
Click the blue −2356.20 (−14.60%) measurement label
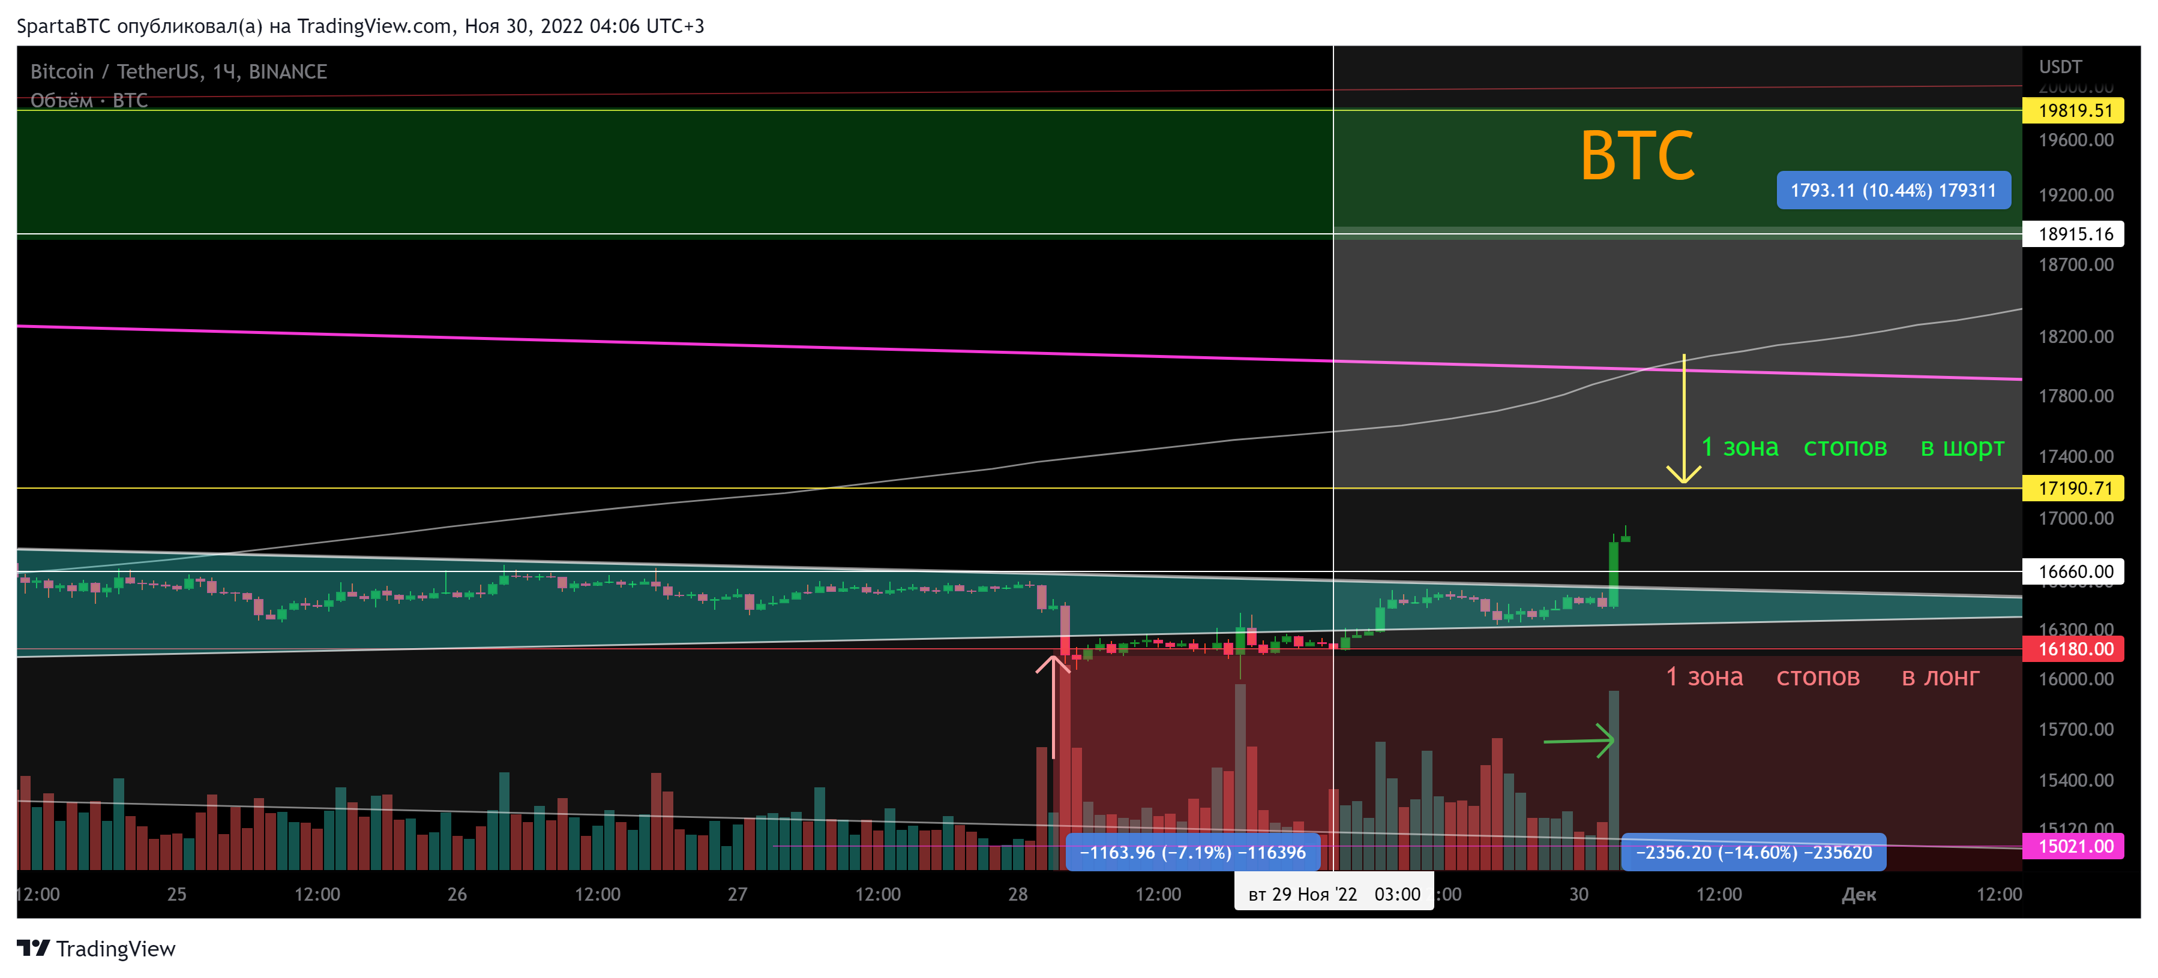click(x=1754, y=853)
